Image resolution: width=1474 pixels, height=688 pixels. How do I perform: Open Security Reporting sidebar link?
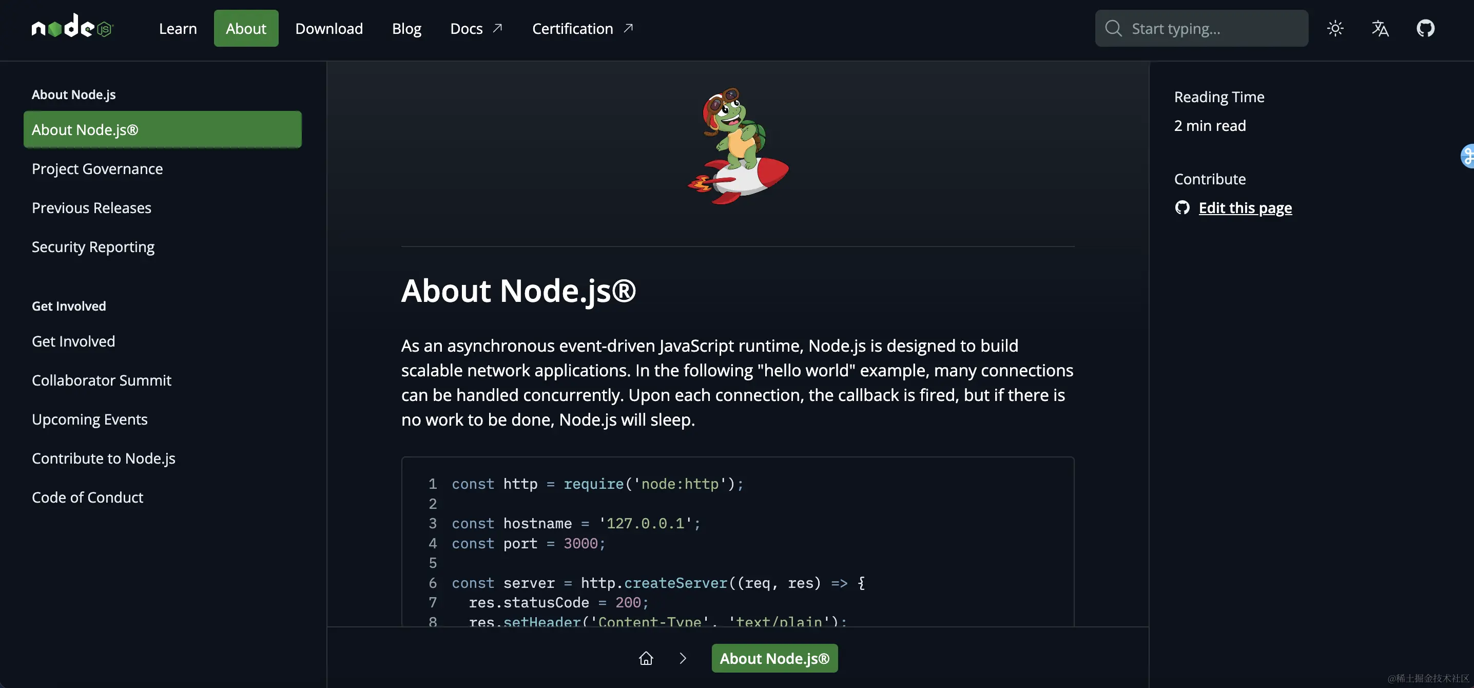point(93,246)
